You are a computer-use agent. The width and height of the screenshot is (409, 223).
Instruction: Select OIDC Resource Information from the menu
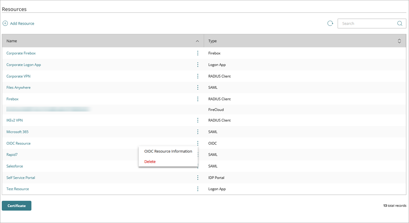click(168, 151)
